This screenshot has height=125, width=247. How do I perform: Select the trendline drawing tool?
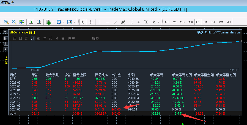point(116,22)
